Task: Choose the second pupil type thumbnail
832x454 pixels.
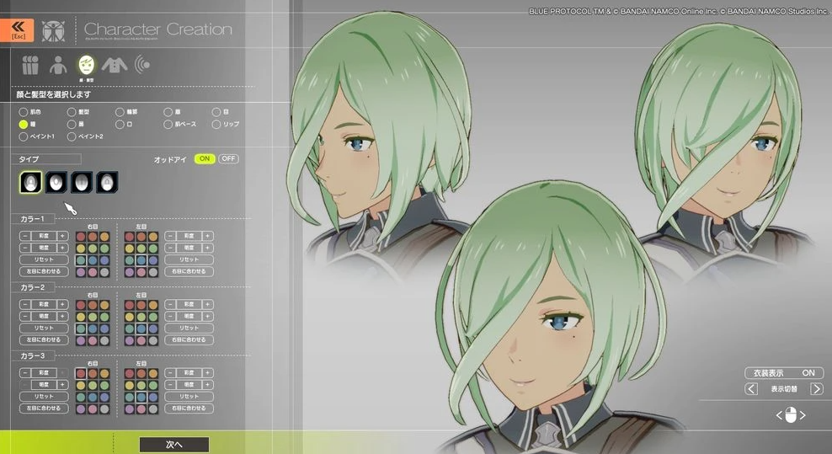Action: (56, 182)
